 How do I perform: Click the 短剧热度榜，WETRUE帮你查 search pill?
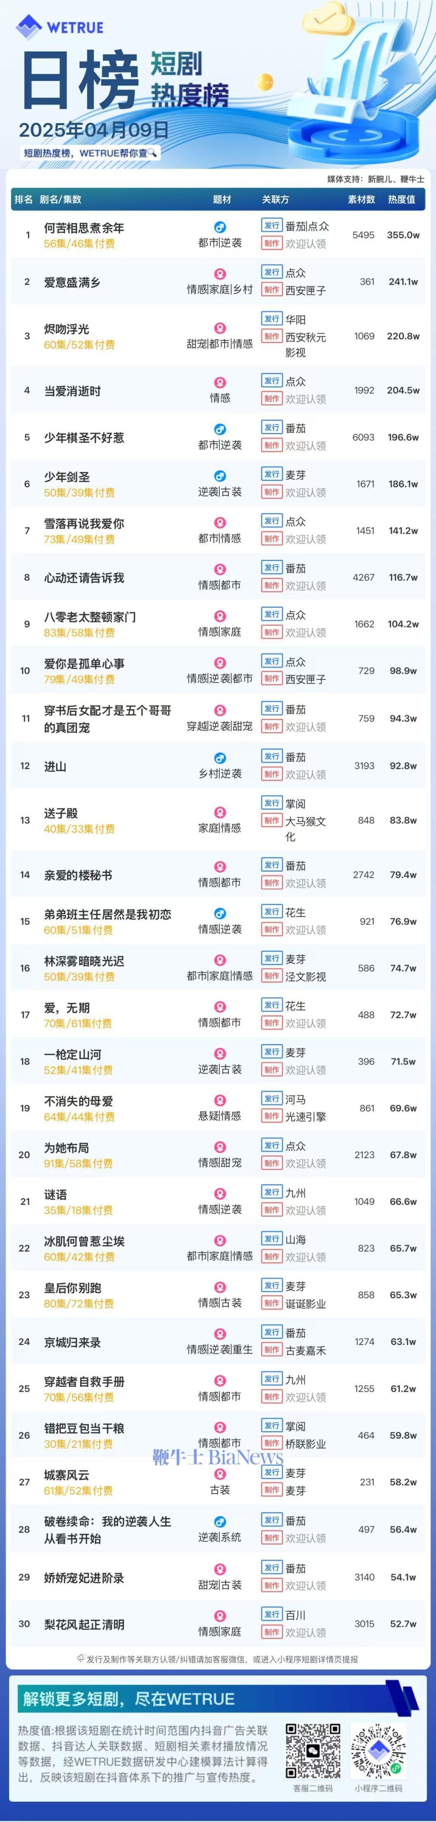tap(90, 153)
